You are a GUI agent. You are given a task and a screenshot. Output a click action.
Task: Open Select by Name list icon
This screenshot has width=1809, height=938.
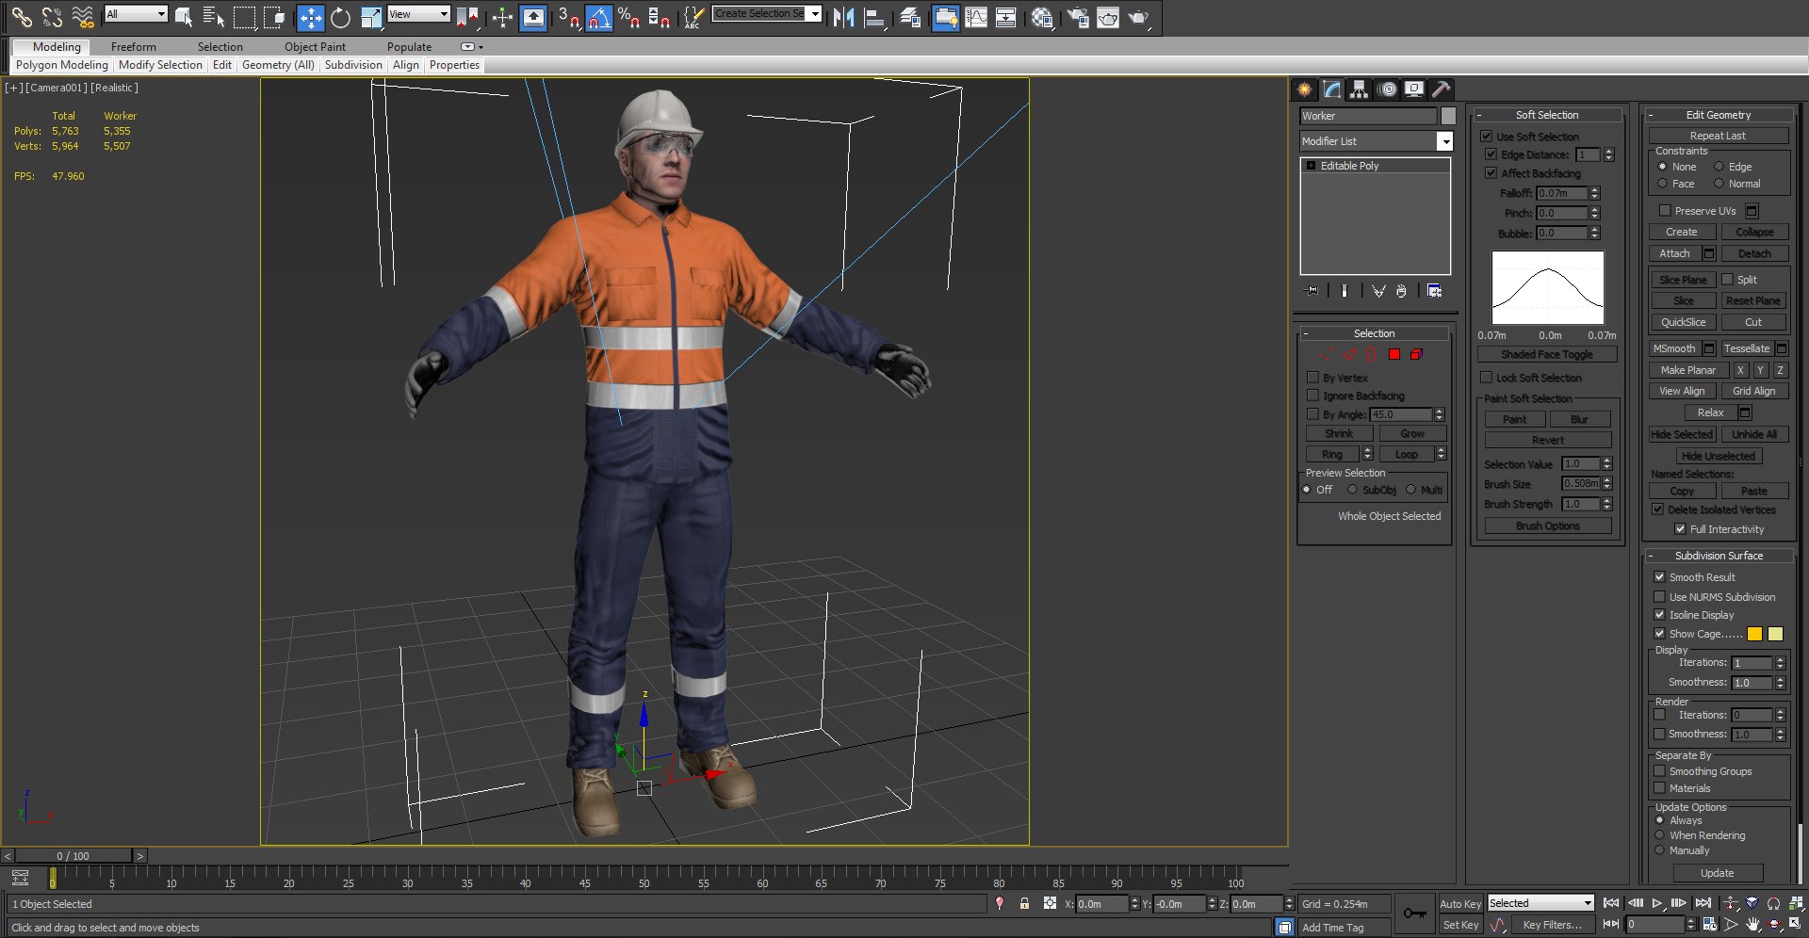pos(214,16)
